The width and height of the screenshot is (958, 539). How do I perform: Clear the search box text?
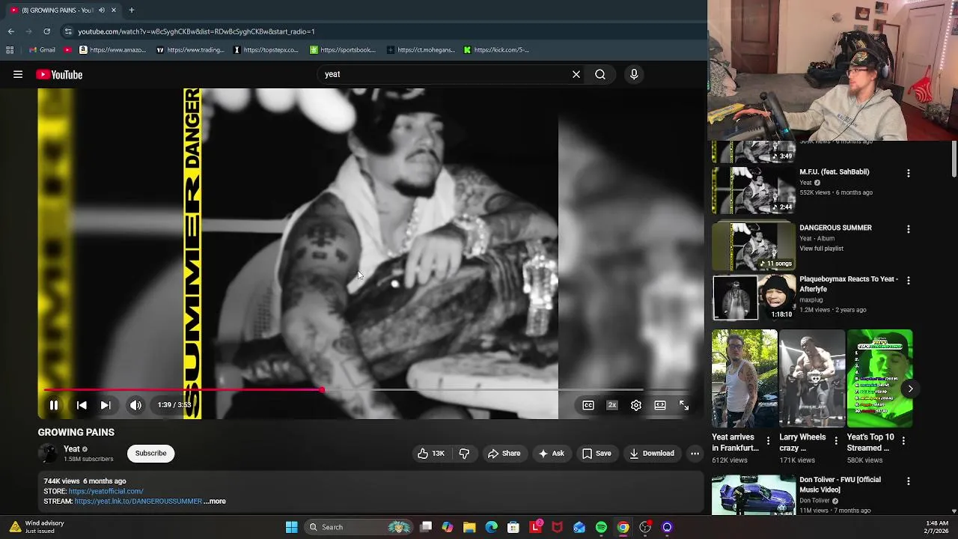[576, 74]
